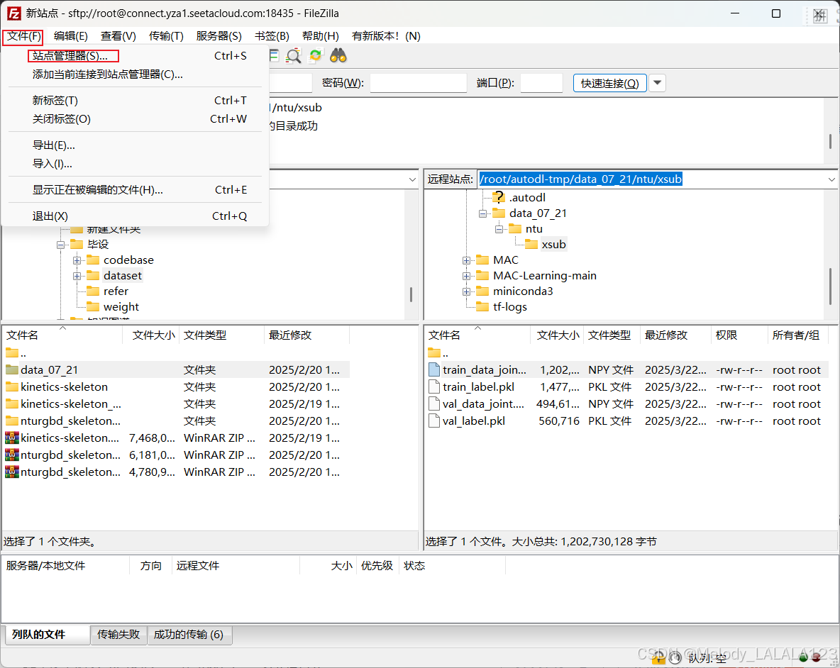Viewport: 840px width, 668px height.
Task: Expand the miniconda3 folder node
Action: coord(467,291)
